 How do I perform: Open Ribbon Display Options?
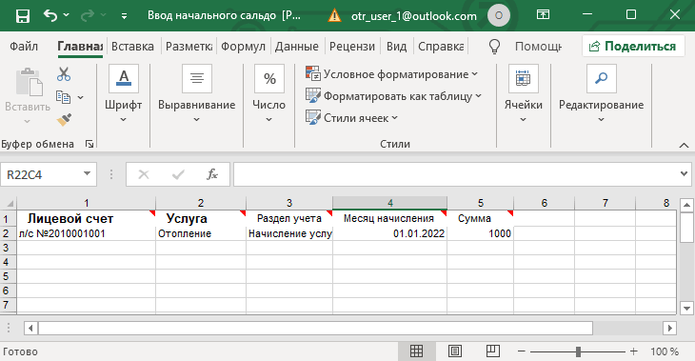(543, 15)
